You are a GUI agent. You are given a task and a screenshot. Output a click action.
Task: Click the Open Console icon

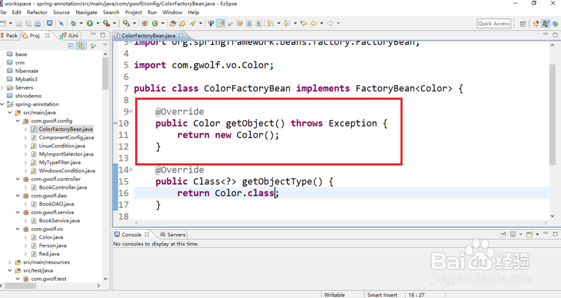pyautogui.click(x=530, y=234)
